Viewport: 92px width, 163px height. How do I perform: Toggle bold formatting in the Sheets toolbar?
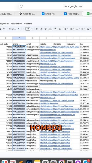click(37, 29)
